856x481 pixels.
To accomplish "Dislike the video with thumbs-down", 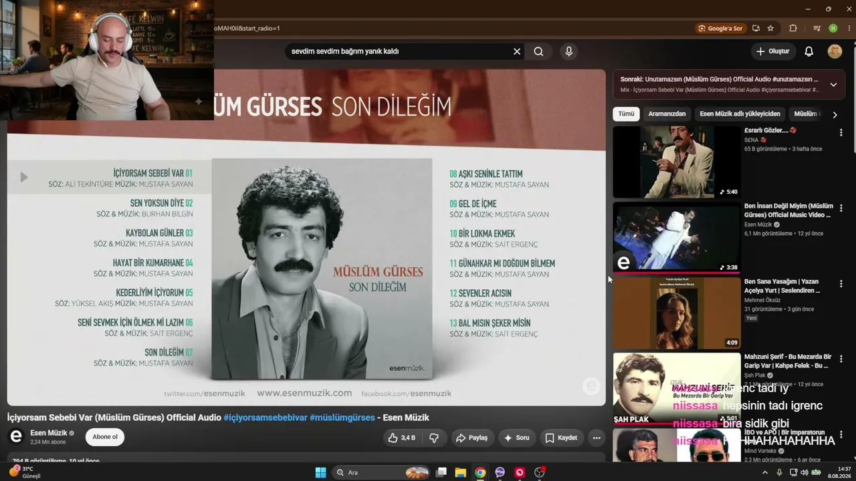I will point(434,438).
